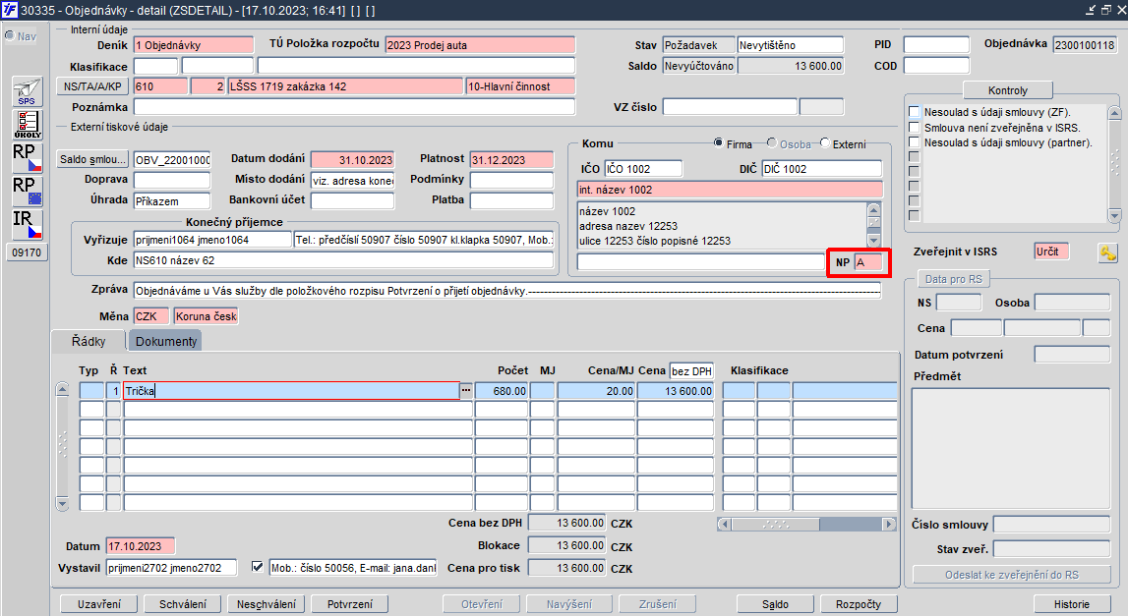Click the Saldo button at bottom
The width and height of the screenshot is (1128, 616).
[x=775, y=604]
